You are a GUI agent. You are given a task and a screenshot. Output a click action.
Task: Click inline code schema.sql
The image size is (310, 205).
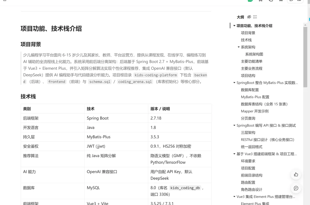[100, 82]
